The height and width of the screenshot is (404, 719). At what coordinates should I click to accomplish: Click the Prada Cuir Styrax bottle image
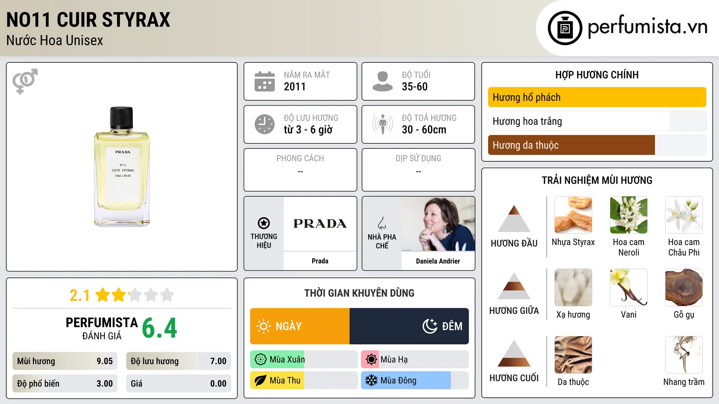click(x=122, y=167)
